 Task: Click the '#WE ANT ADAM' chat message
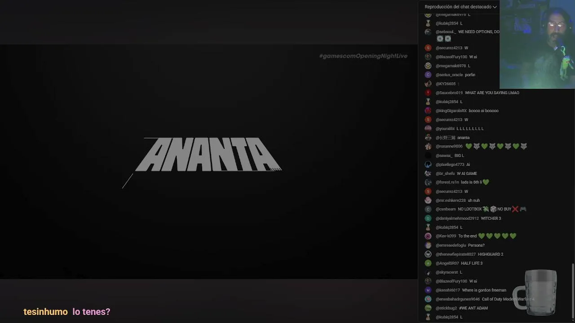tap(473, 308)
